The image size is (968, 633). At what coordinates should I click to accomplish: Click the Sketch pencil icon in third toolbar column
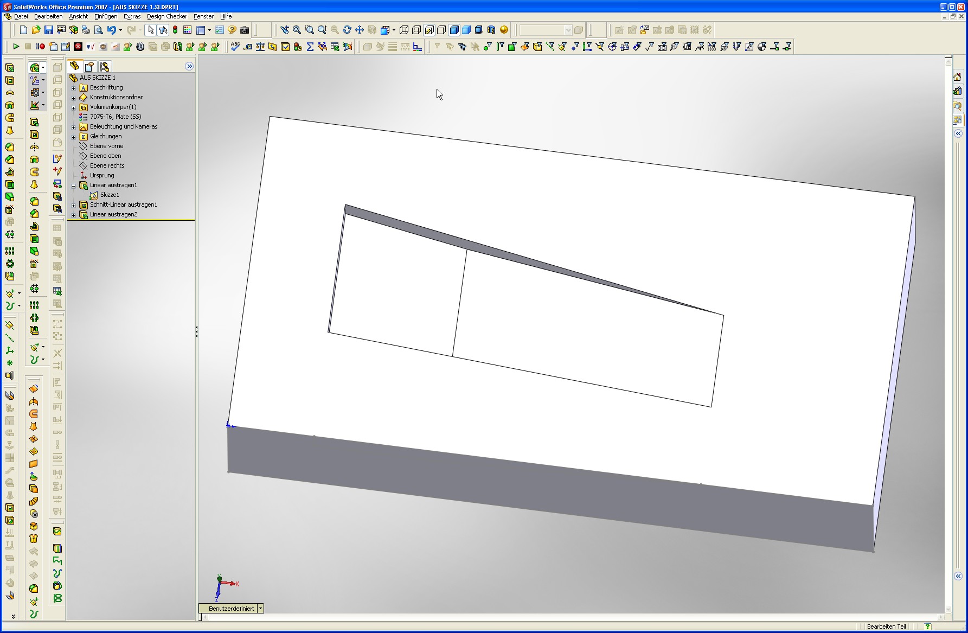[57, 159]
